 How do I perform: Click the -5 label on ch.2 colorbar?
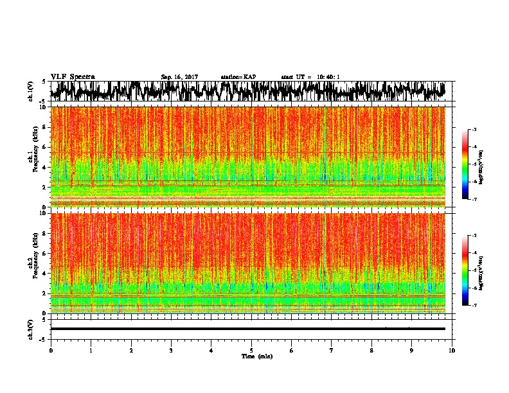pyautogui.click(x=474, y=270)
